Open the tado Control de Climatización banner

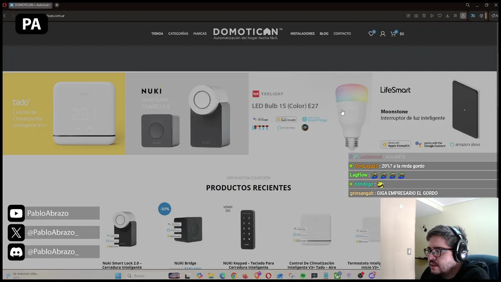(x=64, y=114)
